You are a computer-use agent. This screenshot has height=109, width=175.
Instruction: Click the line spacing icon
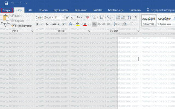click(x=115, y=24)
